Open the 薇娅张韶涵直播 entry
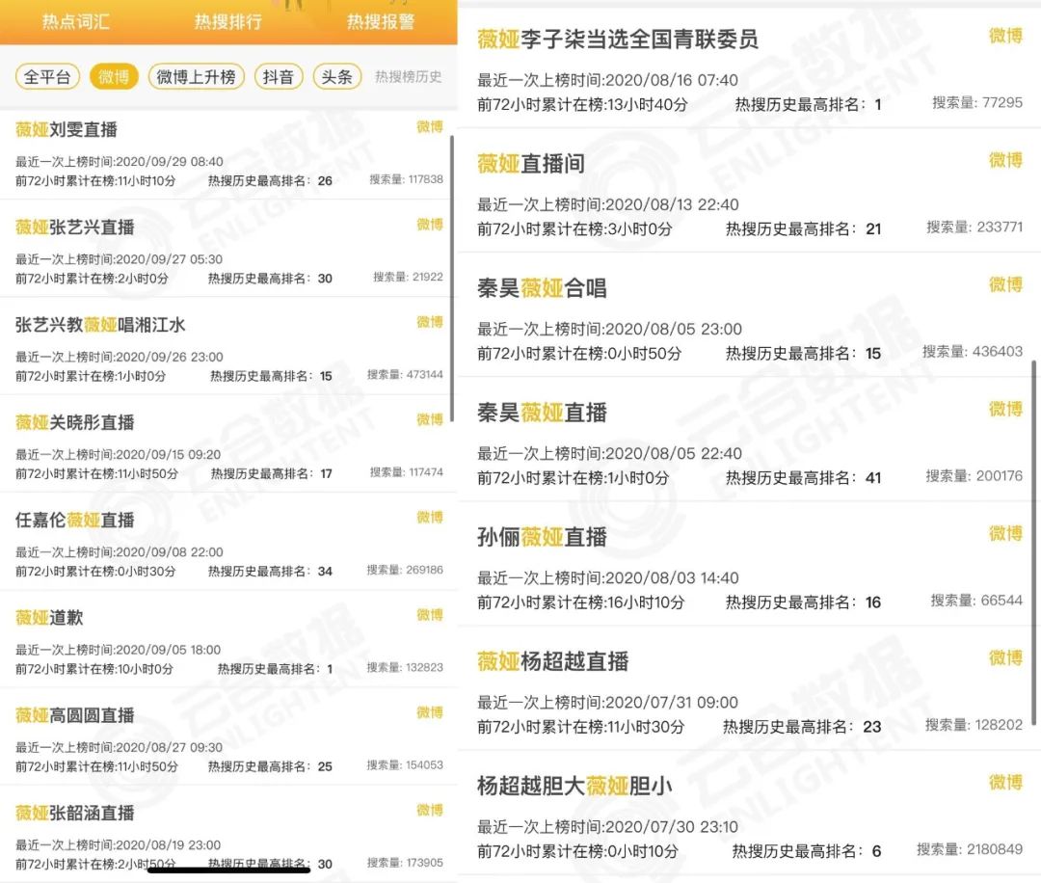This screenshot has height=883, width=1041. pyautogui.click(x=228, y=834)
